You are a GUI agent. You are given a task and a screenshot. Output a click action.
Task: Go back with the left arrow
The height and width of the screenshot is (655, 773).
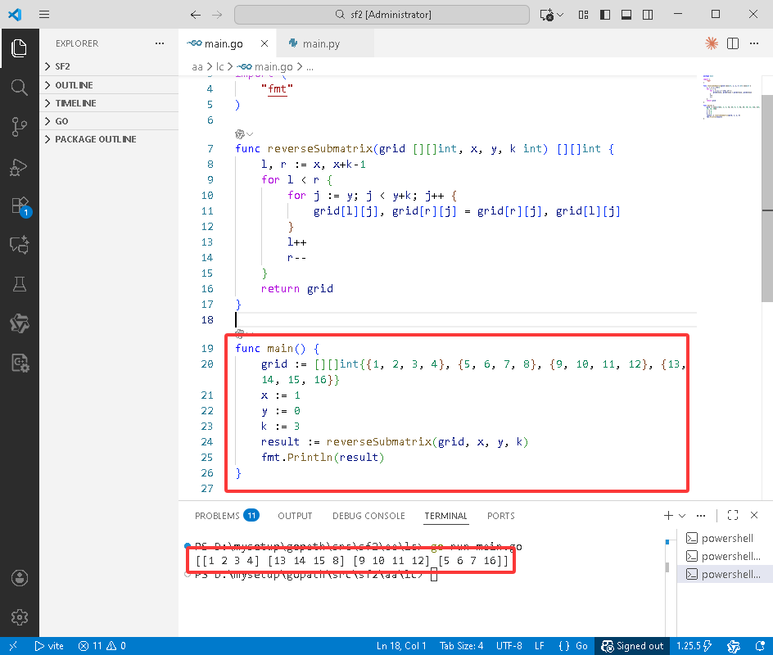coord(196,15)
